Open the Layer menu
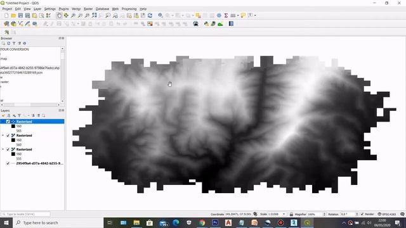 tap(37, 9)
